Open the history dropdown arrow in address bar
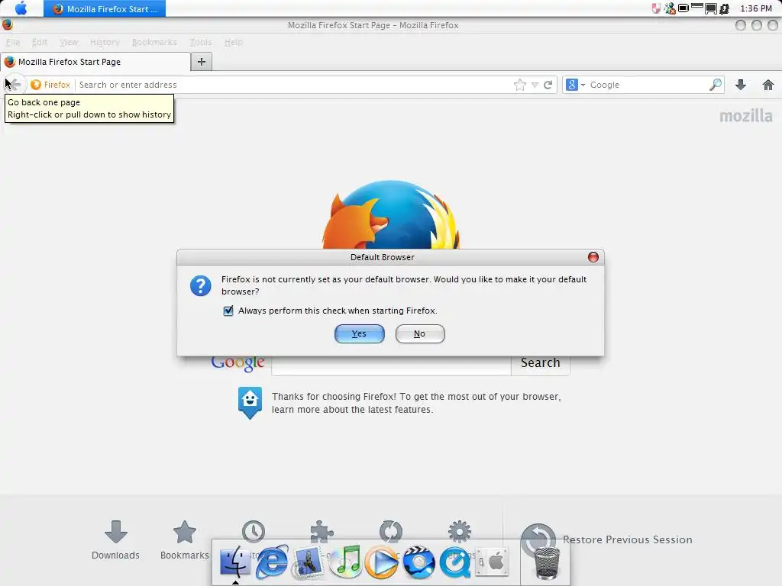 [x=535, y=85]
